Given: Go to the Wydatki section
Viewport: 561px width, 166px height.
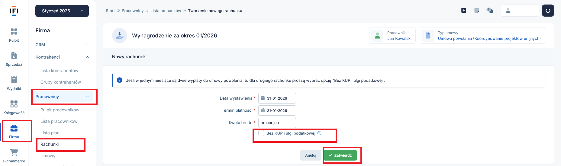Looking at the screenshot, I should (14, 80).
